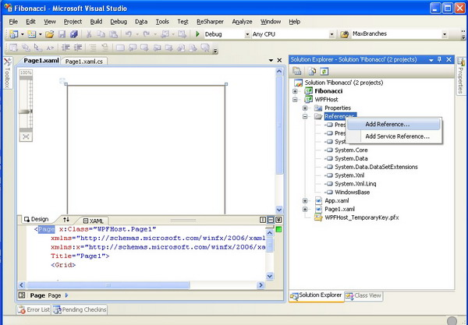Open the Error List tab
The image size is (468, 325).
coord(34,309)
